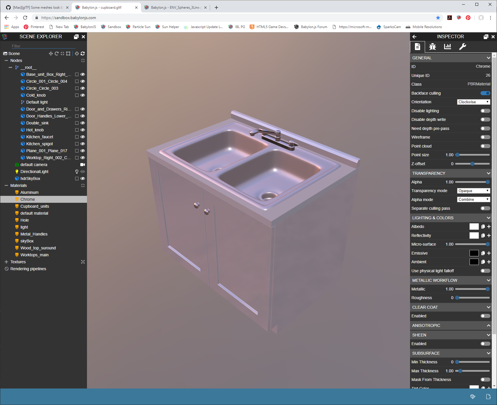Open the Alpha mode Combine dropdown

(474, 200)
